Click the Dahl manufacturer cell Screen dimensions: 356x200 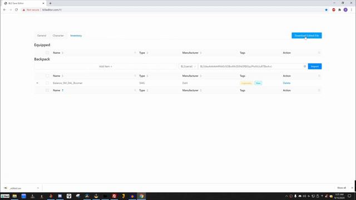pyautogui.click(x=185, y=83)
